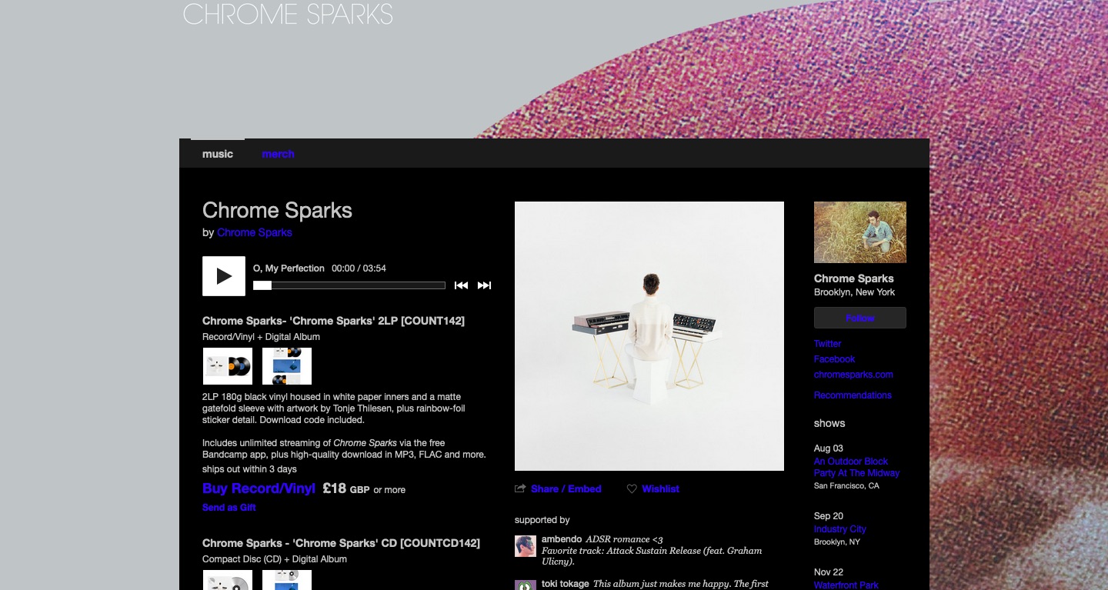Click the Chrome Sparks artist profile photo
Image resolution: width=1108 pixels, height=590 pixels.
[x=859, y=232]
